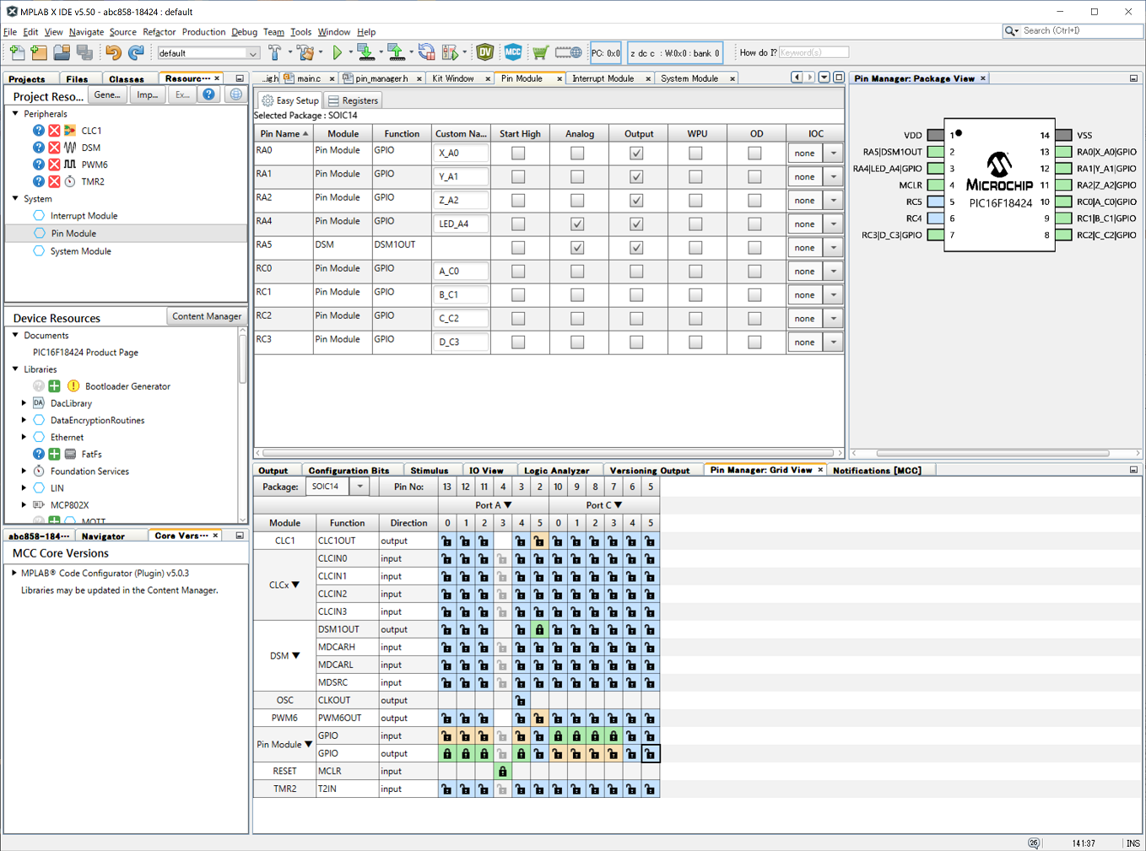Expand the MPLAB Code Configurator version node
Screen dimensions: 1146x851
(x=14, y=573)
